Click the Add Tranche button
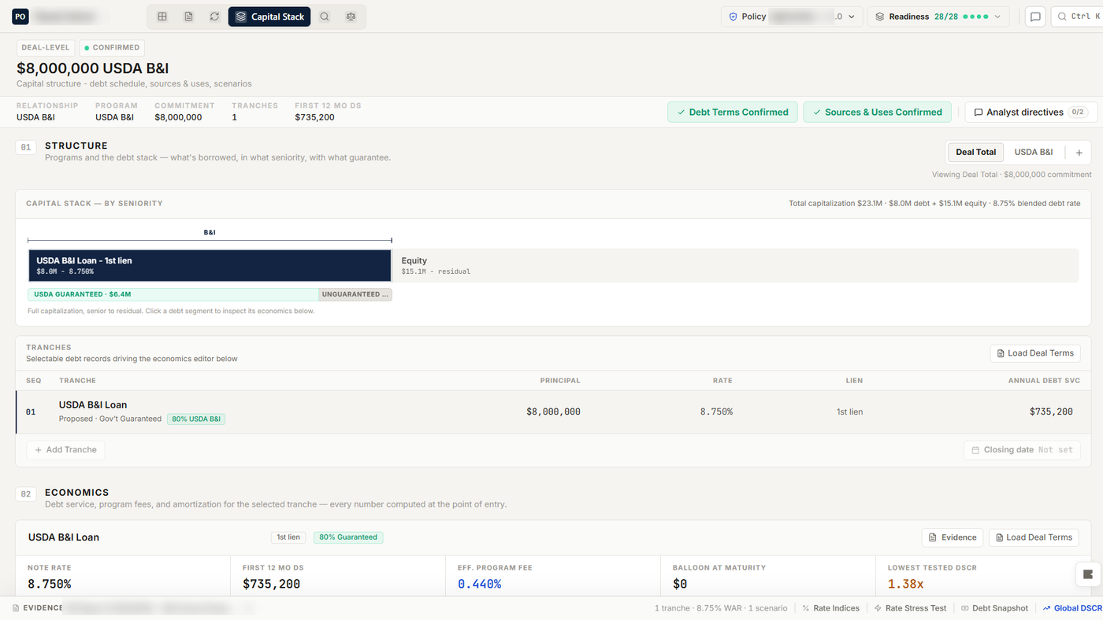This screenshot has width=1103, height=620. point(65,450)
